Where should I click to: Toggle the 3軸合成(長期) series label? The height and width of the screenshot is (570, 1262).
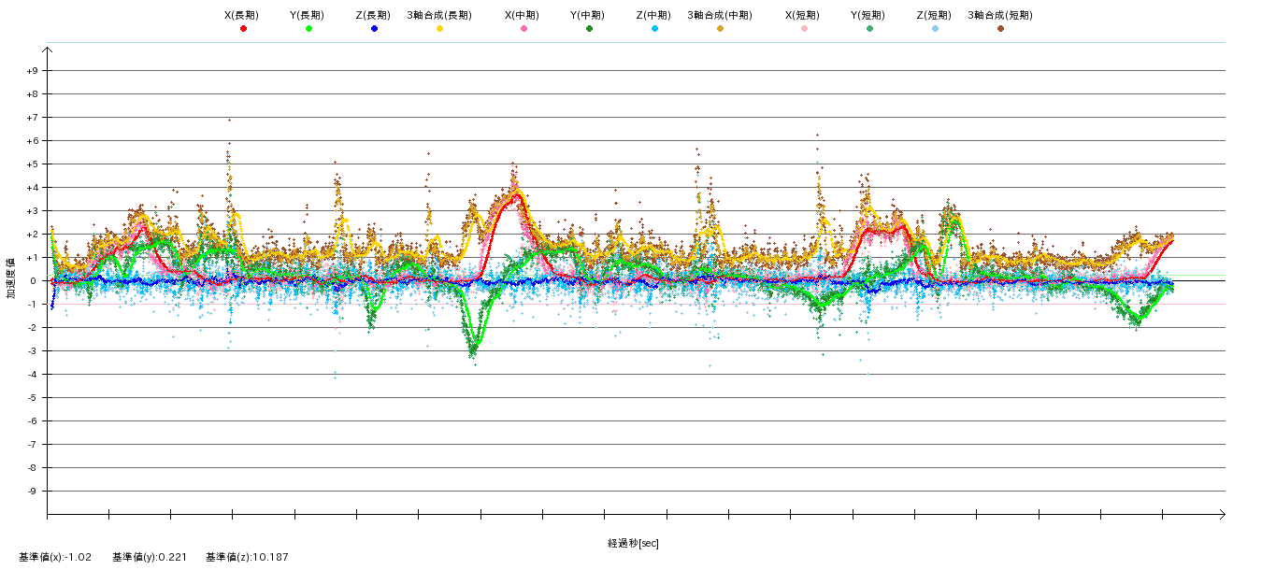pyautogui.click(x=438, y=15)
